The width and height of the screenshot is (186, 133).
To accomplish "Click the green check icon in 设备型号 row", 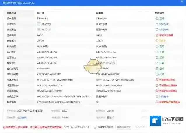I will 157,18.
